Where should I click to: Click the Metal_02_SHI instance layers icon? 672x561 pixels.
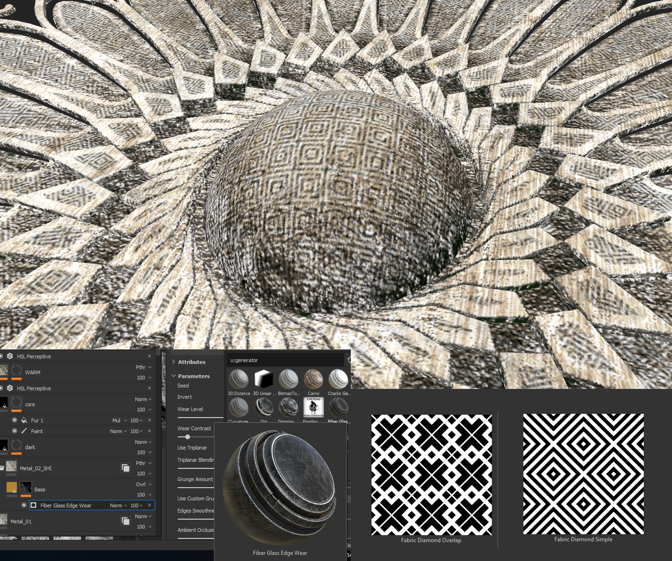point(126,468)
